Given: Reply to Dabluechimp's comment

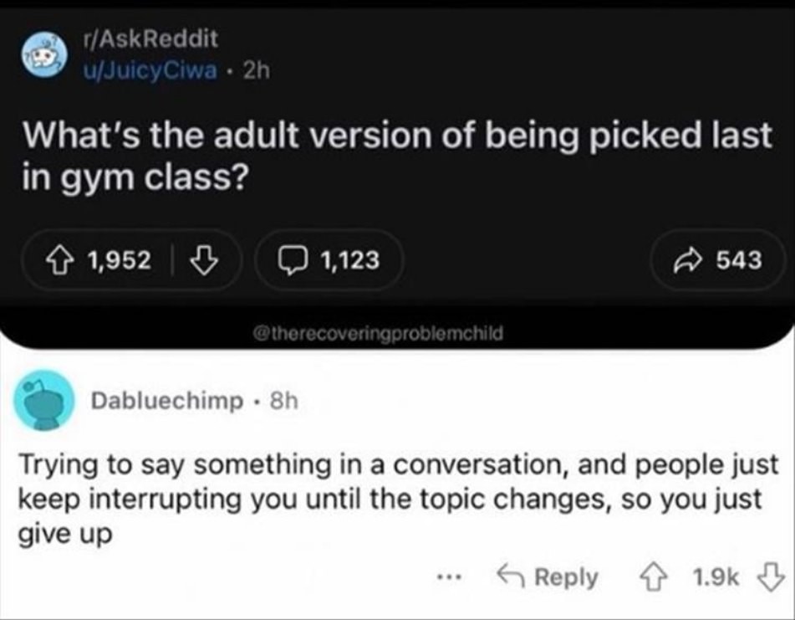Looking at the screenshot, I should pyautogui.click(x=548, y=577).
